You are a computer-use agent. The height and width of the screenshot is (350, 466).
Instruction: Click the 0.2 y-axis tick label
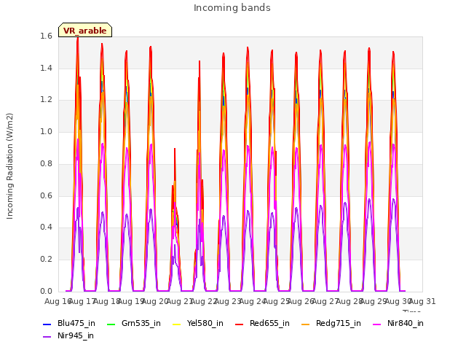coord(46,260)
